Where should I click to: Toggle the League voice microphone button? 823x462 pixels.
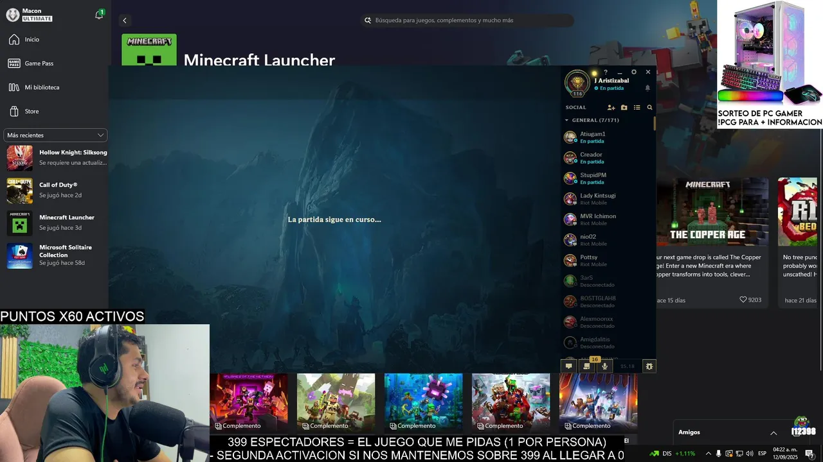pos(604,366)
